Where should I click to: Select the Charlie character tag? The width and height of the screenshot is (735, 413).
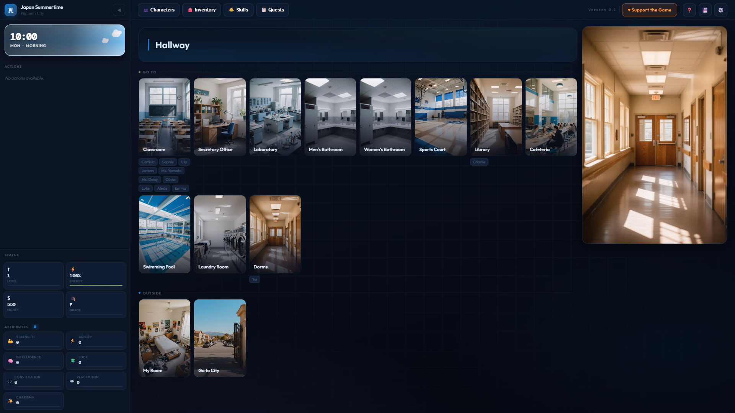[x=479, y=162]
